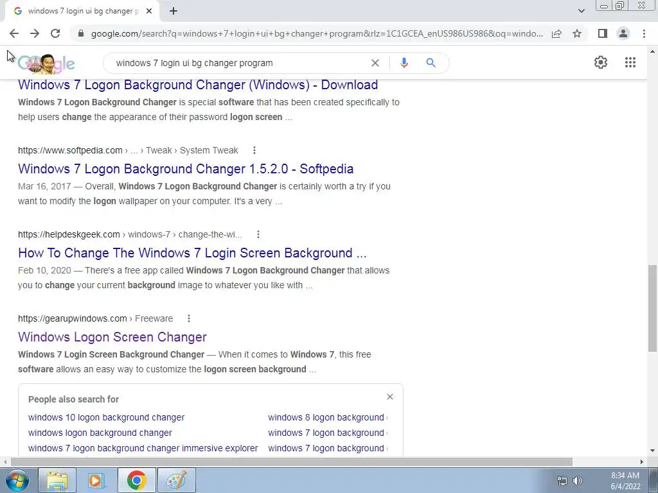Open the Windows Start menu orb
This screenshot has width=658, height=493.
pyautogui.click(x=17, y=480)
